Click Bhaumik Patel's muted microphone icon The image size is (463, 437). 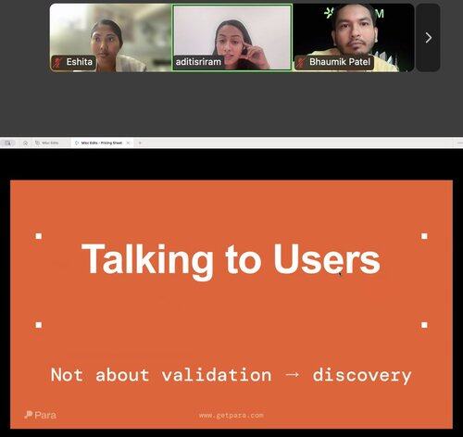[301, 62]
